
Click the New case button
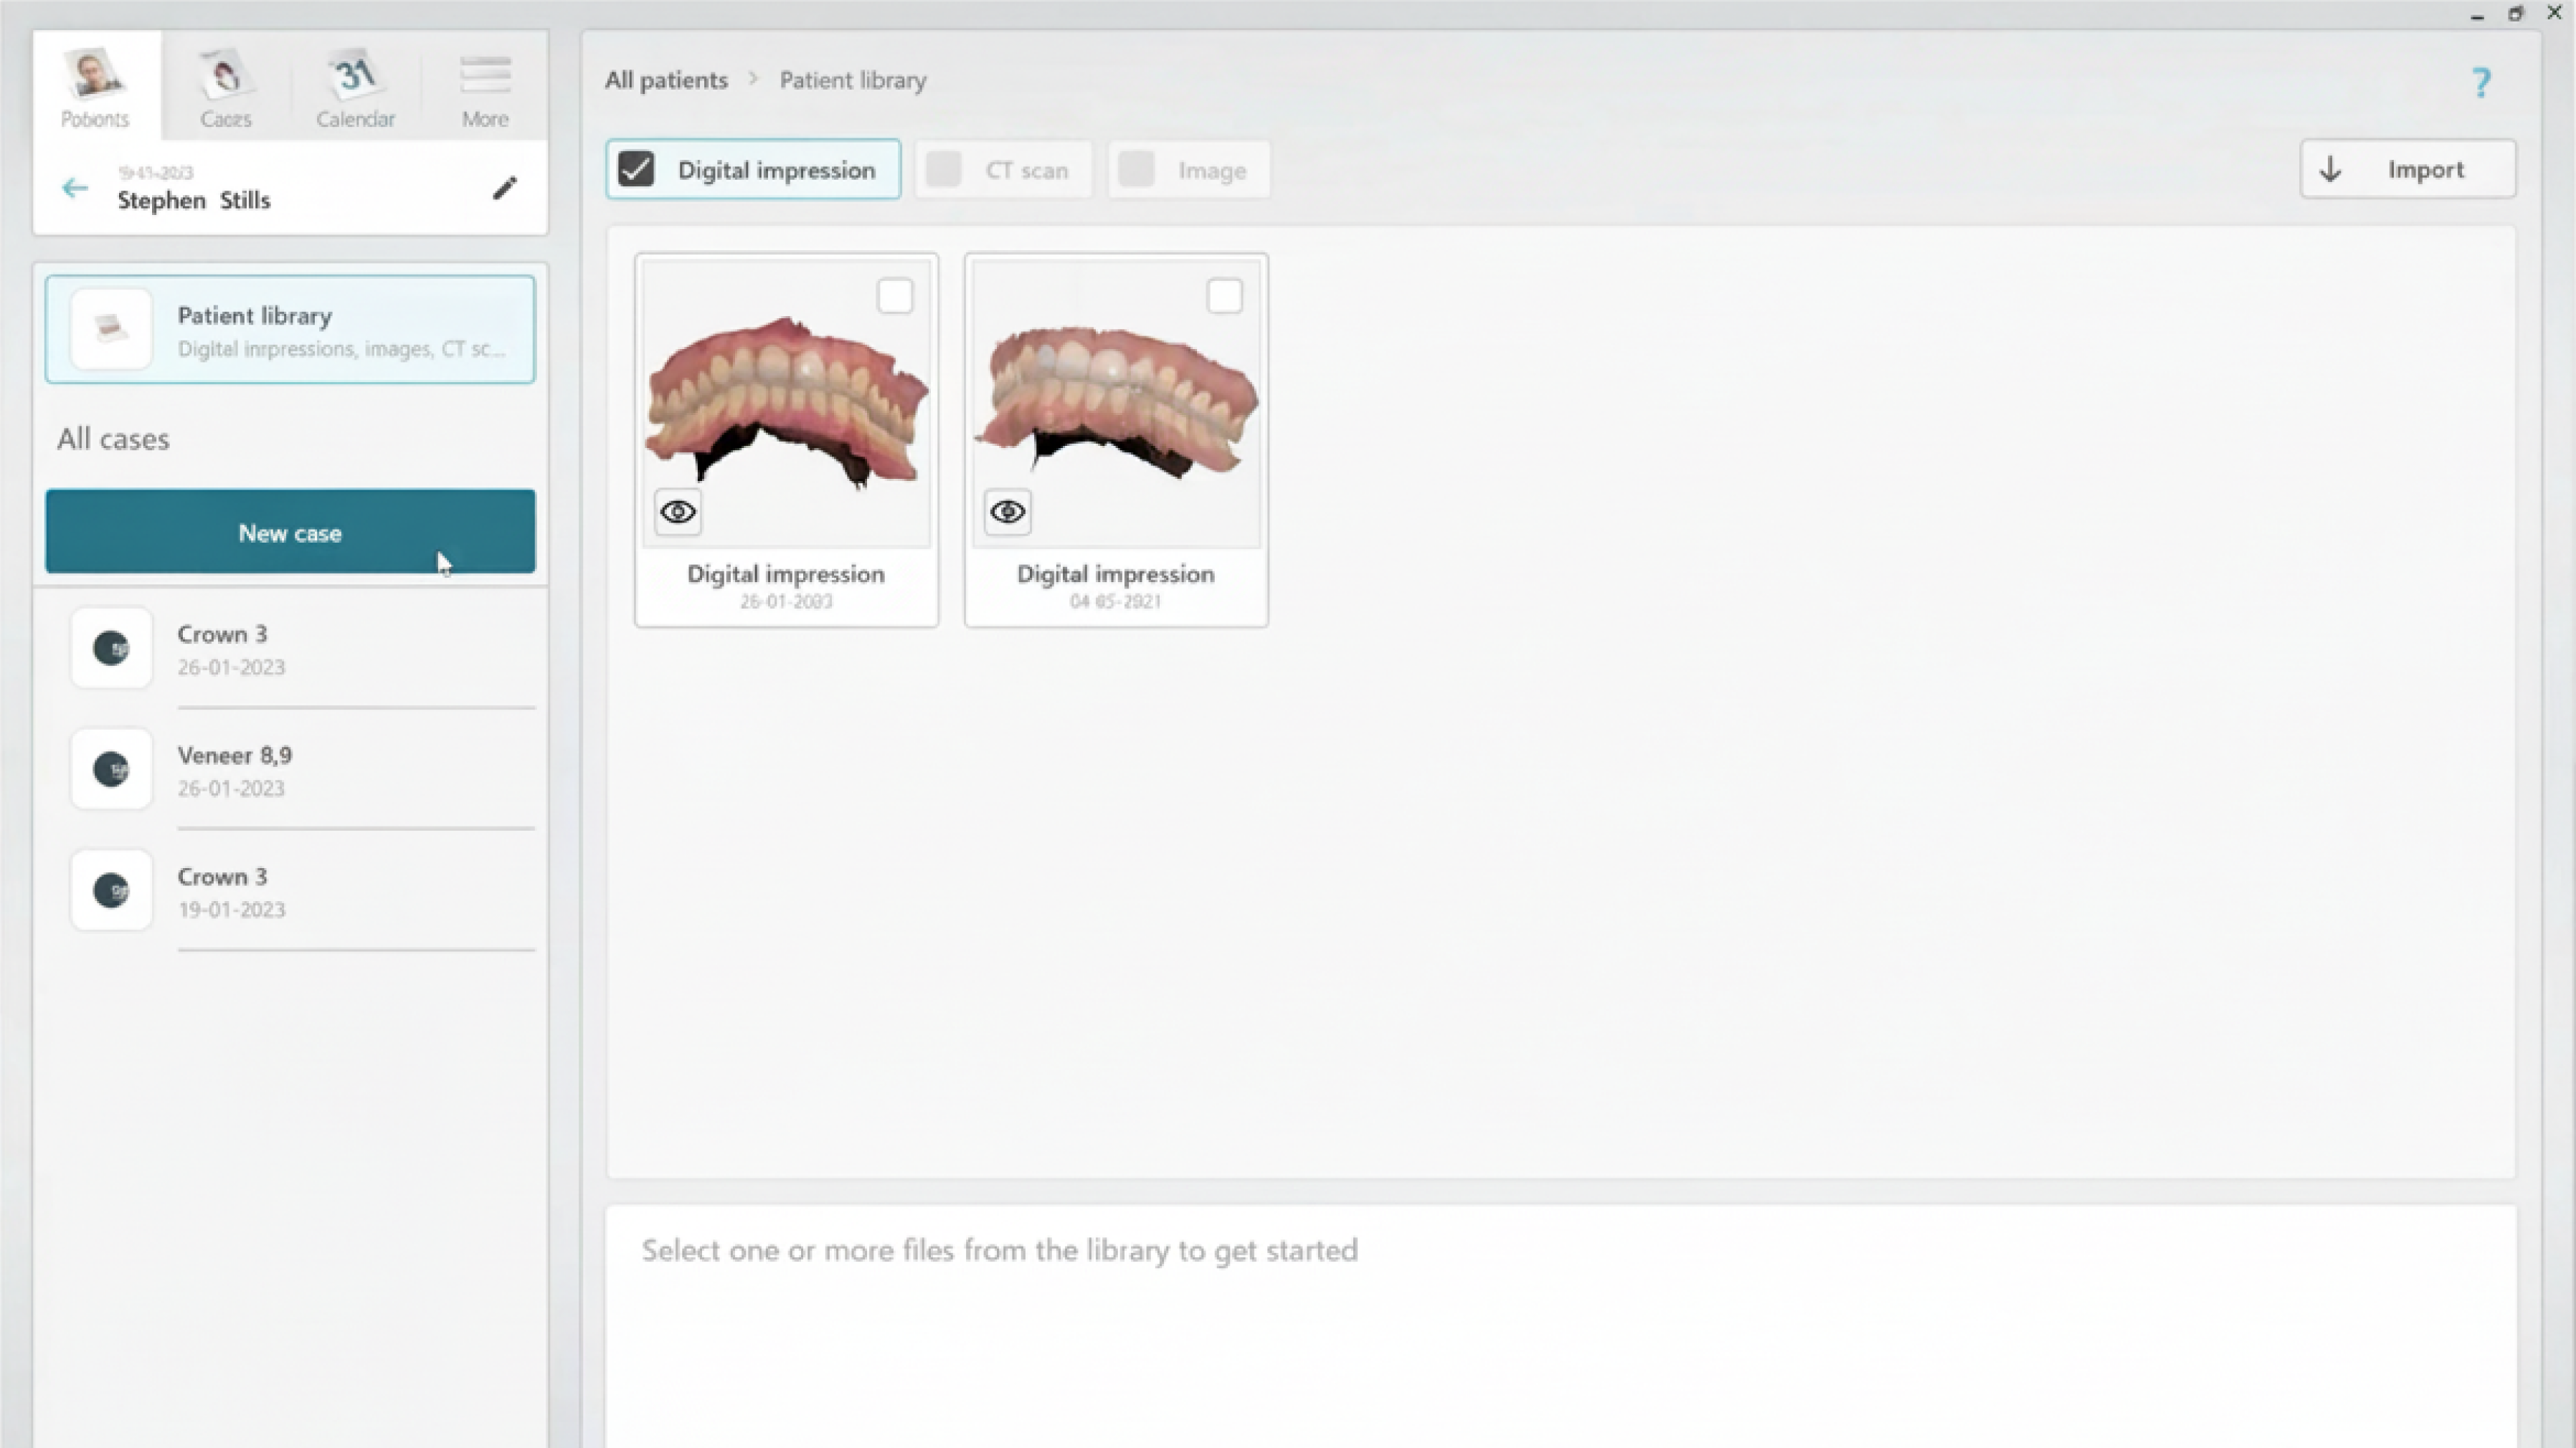[x=290, y=532]
